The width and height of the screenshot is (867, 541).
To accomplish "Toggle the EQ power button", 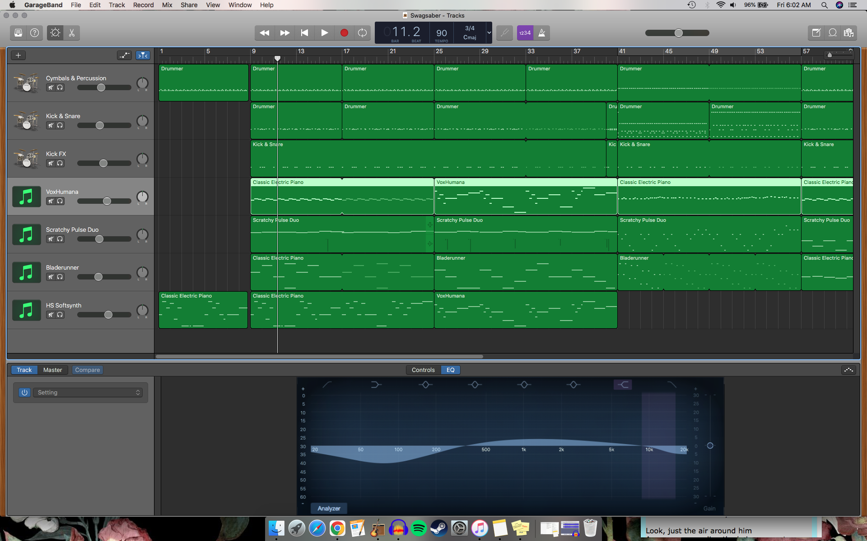I will [x=24, y=393].
